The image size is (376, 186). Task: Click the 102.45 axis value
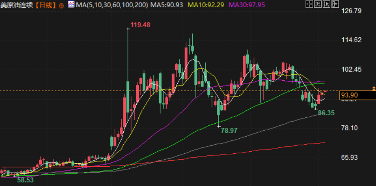(x=351, y=70)
